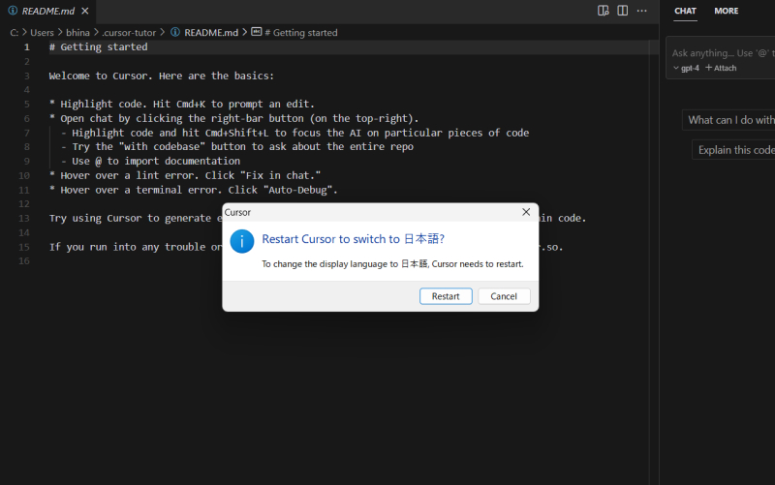This screenshot has height=485, width=775.
Task: Click the symbol icon before '# Getting started' breadcrumb
Action: (256, 32)
